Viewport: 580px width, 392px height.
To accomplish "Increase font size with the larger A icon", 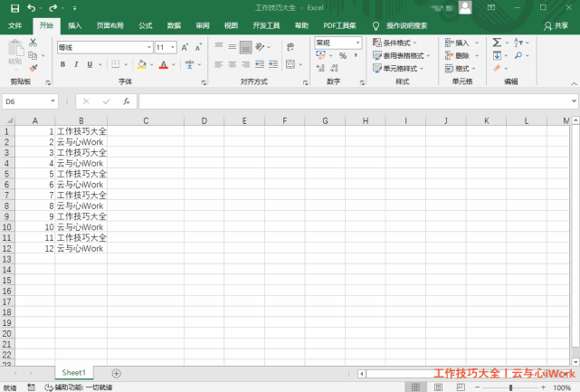I will click(x=185, y=47).
